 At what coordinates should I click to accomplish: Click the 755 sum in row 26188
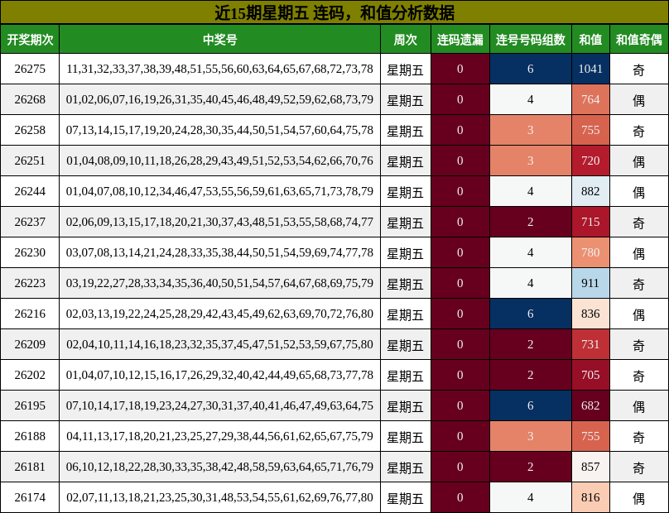[x=590, y=436]
